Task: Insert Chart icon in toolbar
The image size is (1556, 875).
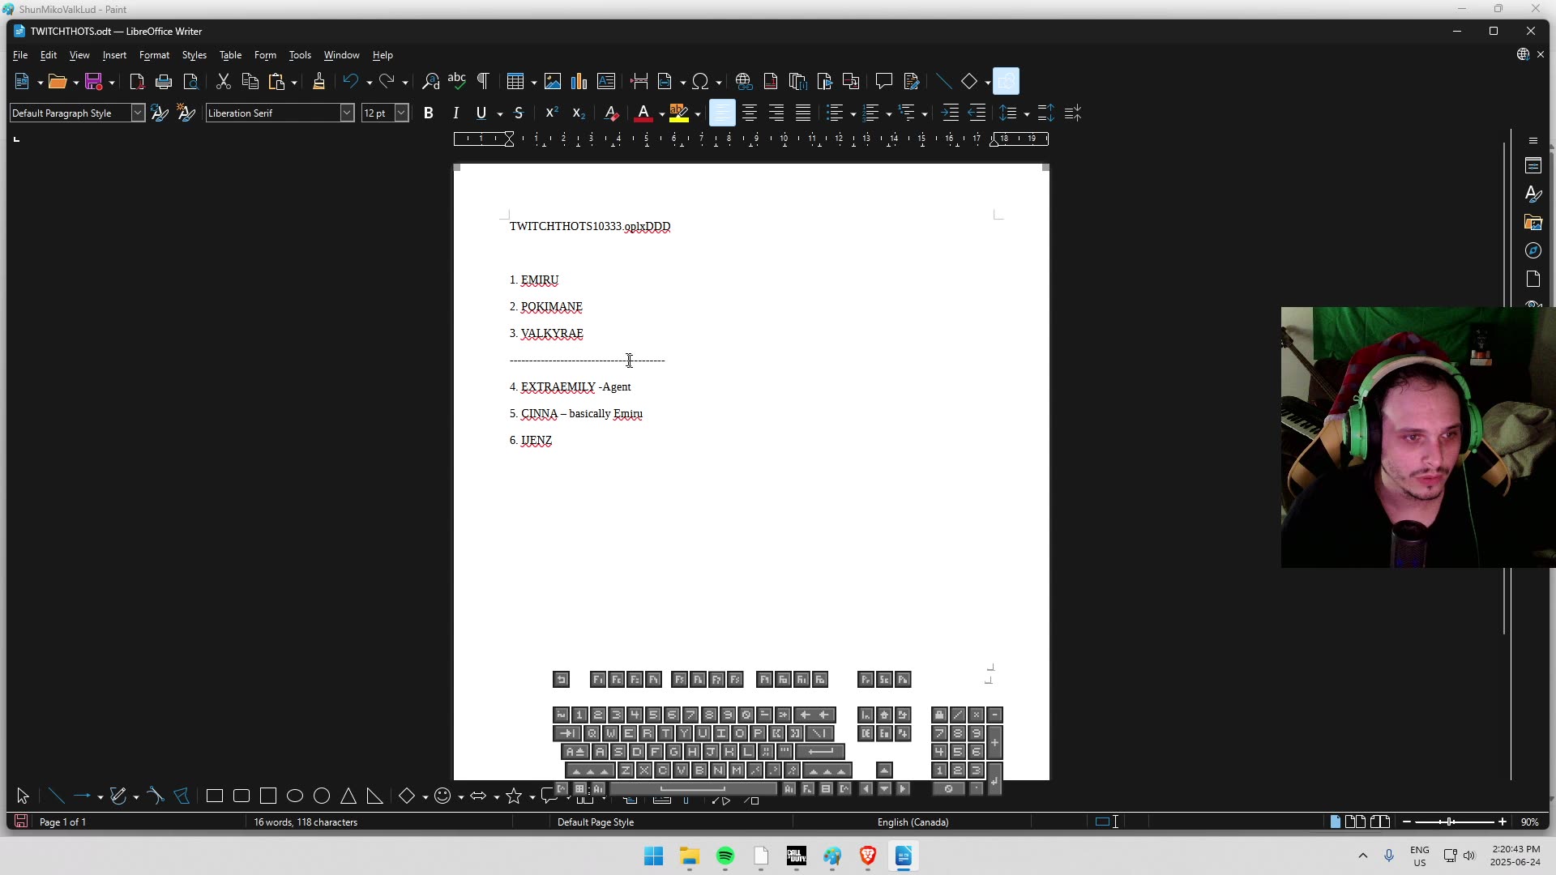Action: [x=579, y=81]
